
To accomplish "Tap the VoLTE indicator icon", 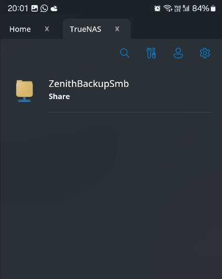I will pos(177,8).
